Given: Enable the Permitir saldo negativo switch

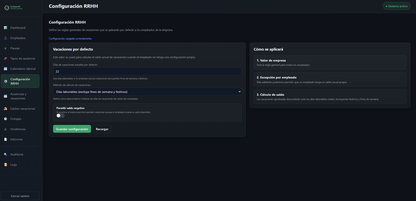Looking at the screenshot, I should 60,116.
